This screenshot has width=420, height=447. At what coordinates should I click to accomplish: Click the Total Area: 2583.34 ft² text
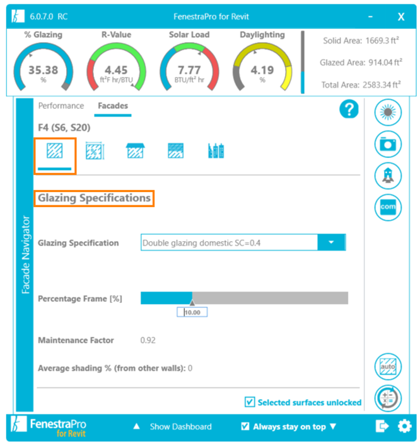[x=361, y=84]
